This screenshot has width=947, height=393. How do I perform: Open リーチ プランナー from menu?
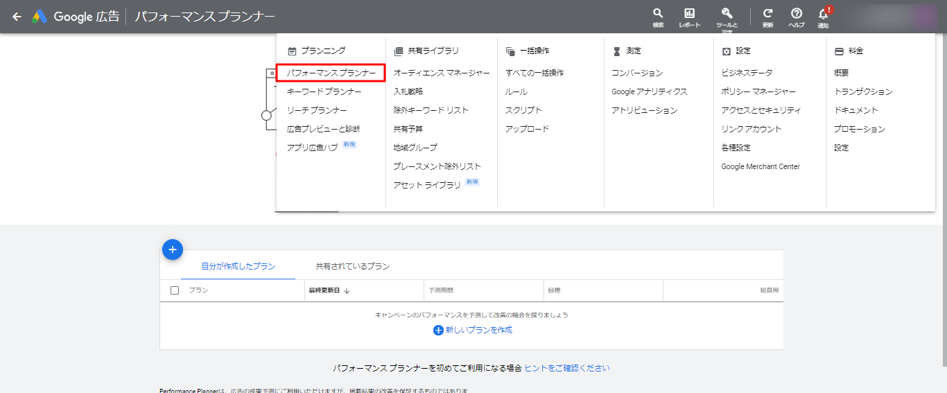tap(317, 110)
